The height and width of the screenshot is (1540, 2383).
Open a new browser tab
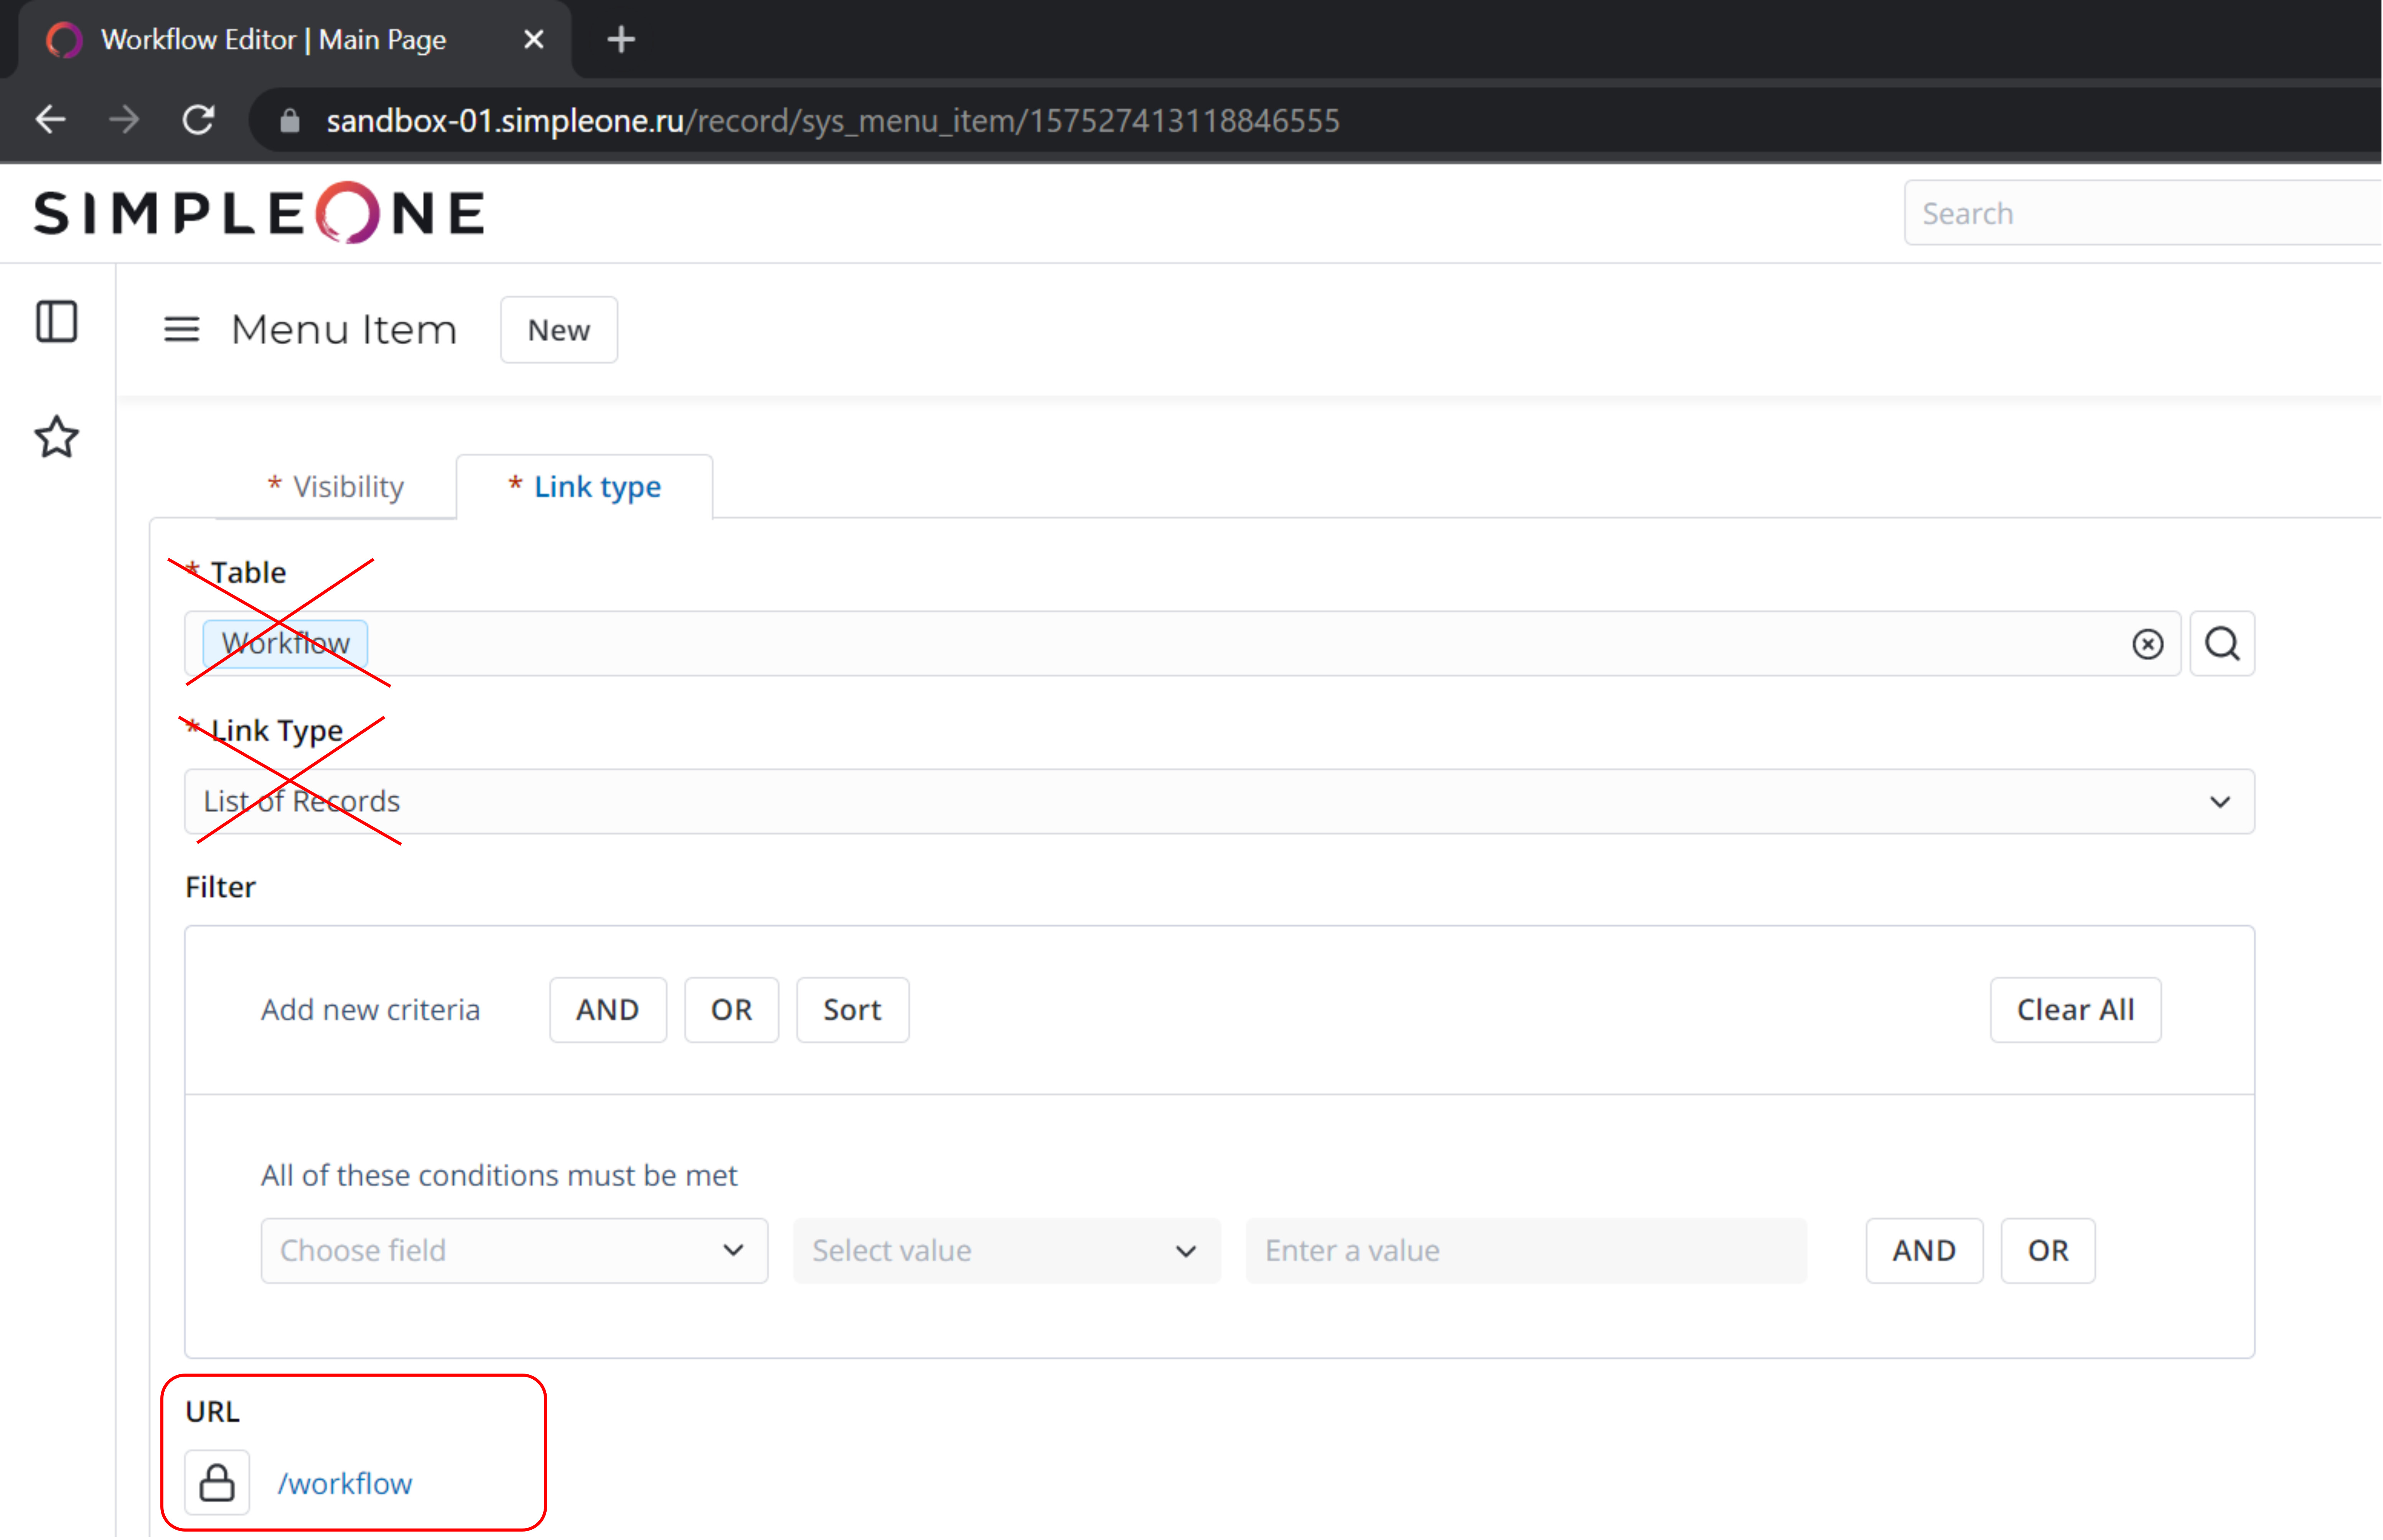pos(620,40)
